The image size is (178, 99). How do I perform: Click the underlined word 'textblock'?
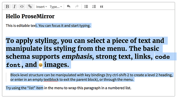[x=51, y=79]
